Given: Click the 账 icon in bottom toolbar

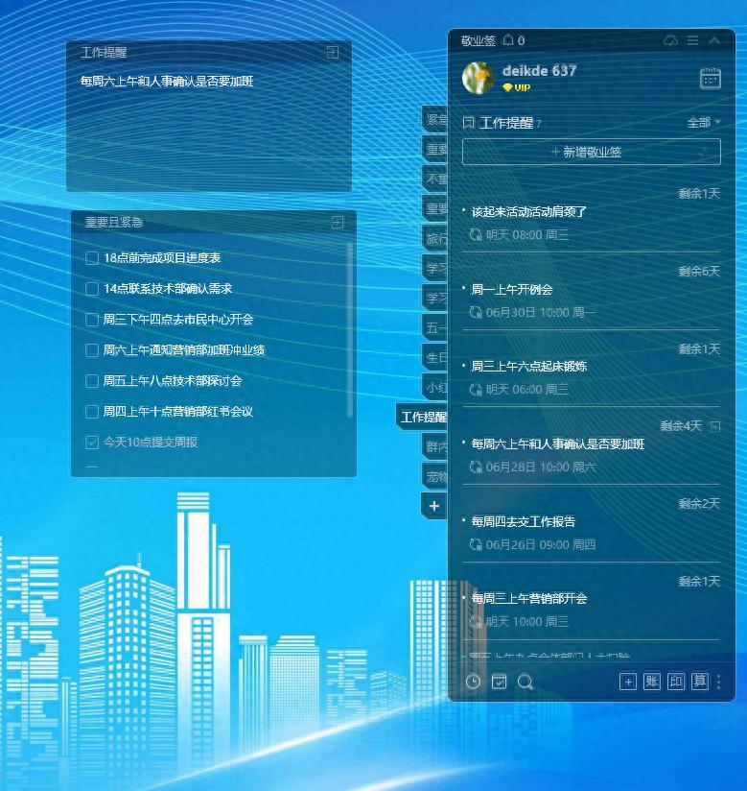Looking at the screenshot, I should click(652, 682).
